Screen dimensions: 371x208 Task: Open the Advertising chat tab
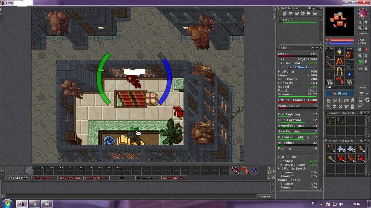(70, 178)
